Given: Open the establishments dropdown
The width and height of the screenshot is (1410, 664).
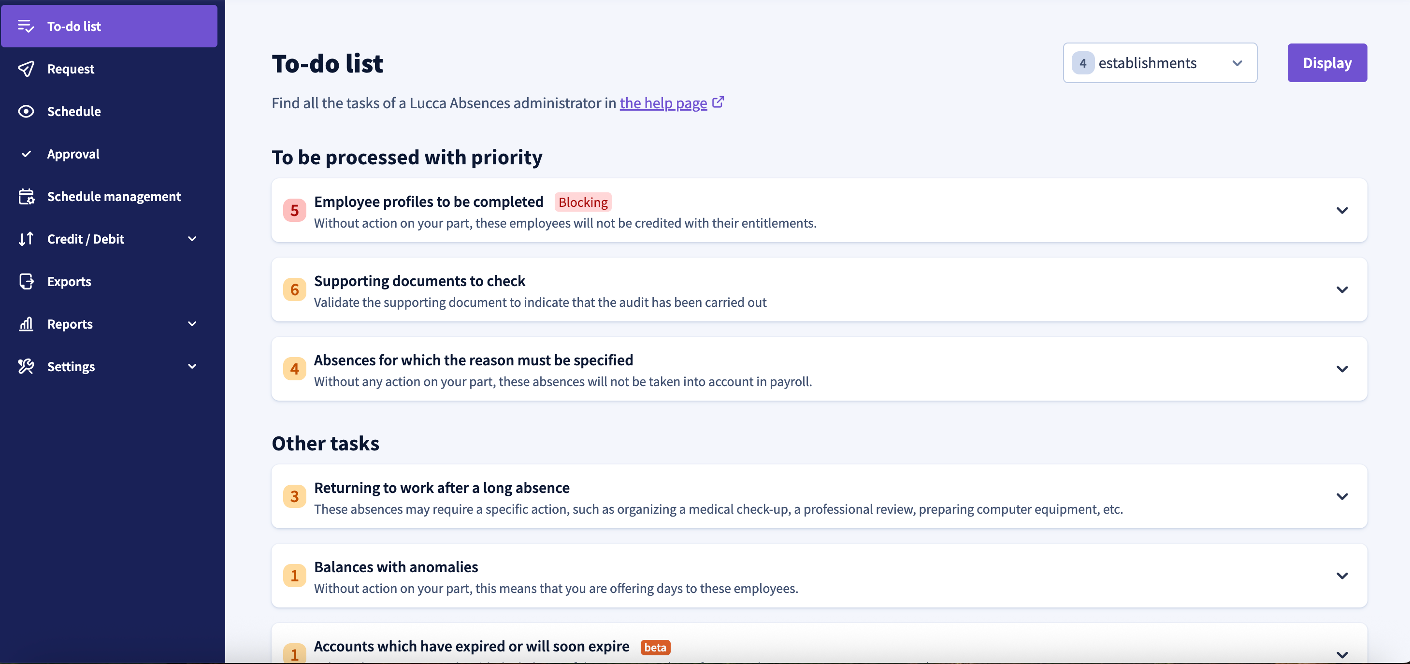Looking at the screenshot, I should point(1160,63).
